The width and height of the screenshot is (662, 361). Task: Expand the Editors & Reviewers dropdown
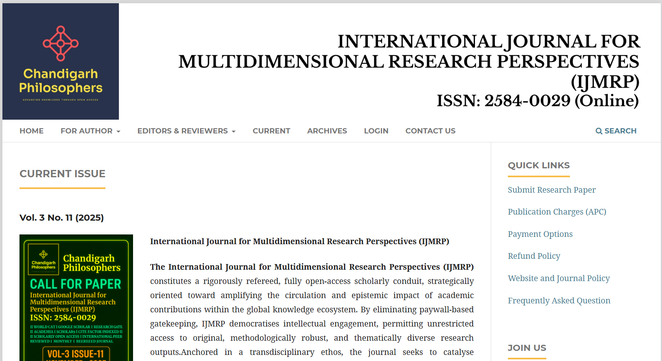(186, 131)
